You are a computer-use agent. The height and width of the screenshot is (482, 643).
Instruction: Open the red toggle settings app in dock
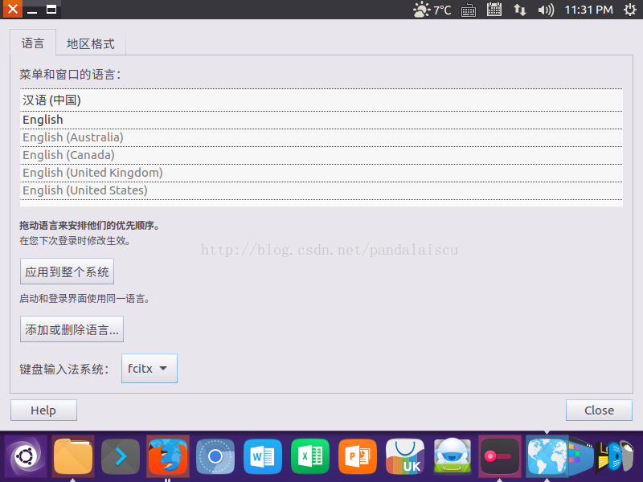pyautogui.click(x=499, y=455)
